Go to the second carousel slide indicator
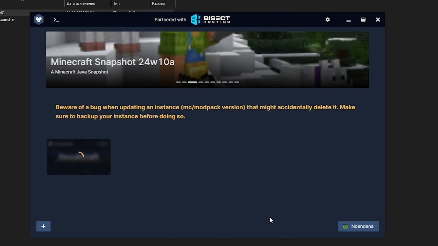438x246 pixels. click(184, 82)
